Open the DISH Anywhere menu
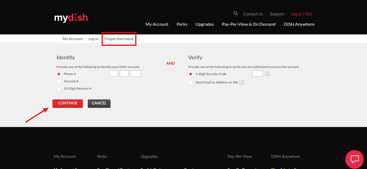Viewport: 367px width, 169px height. (x=299, y=24)
